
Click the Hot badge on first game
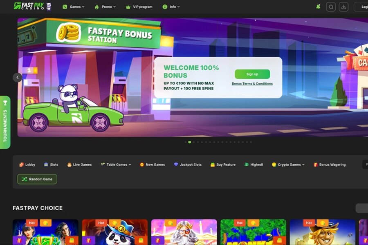click(32, 223)
